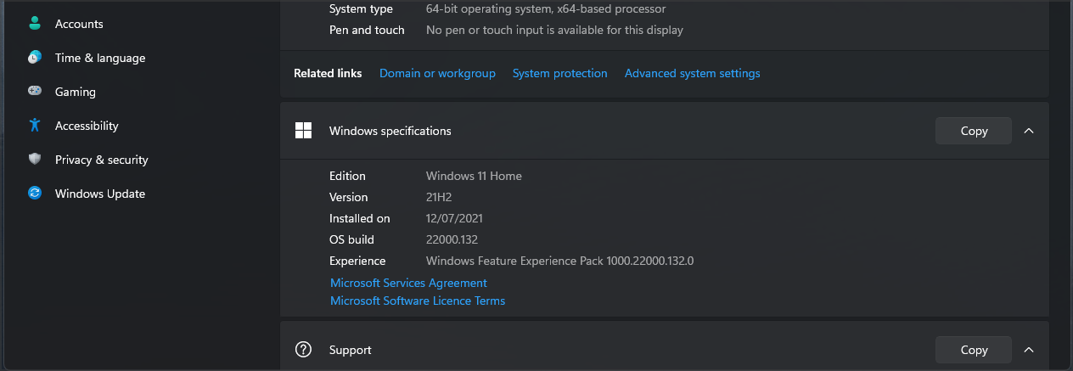Select the 21H2 version value

pyautogui.click(x=439, y=197)
